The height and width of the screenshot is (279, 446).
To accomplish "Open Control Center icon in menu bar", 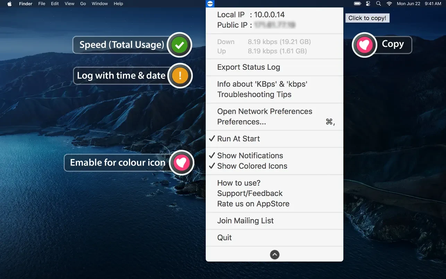I will tap(368, 3).
